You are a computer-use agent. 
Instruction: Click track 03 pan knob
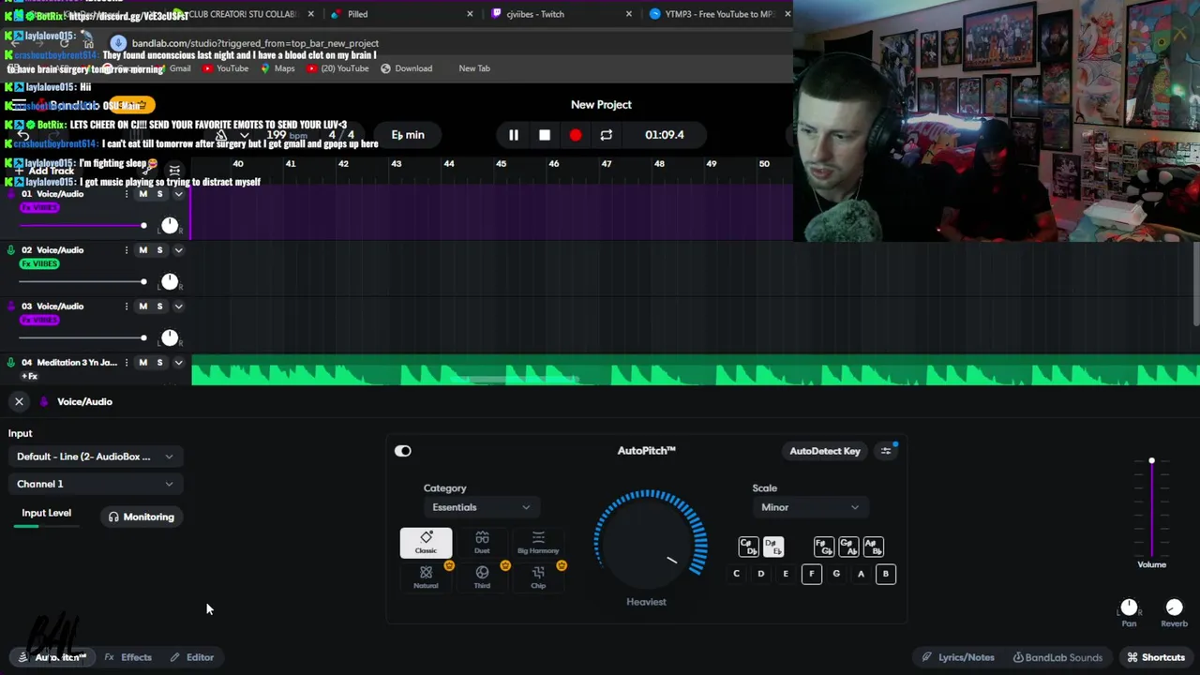coord(170,337)
